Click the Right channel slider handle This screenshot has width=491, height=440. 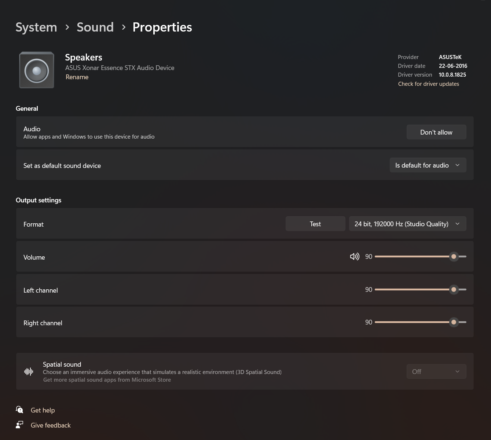point(454,322)
